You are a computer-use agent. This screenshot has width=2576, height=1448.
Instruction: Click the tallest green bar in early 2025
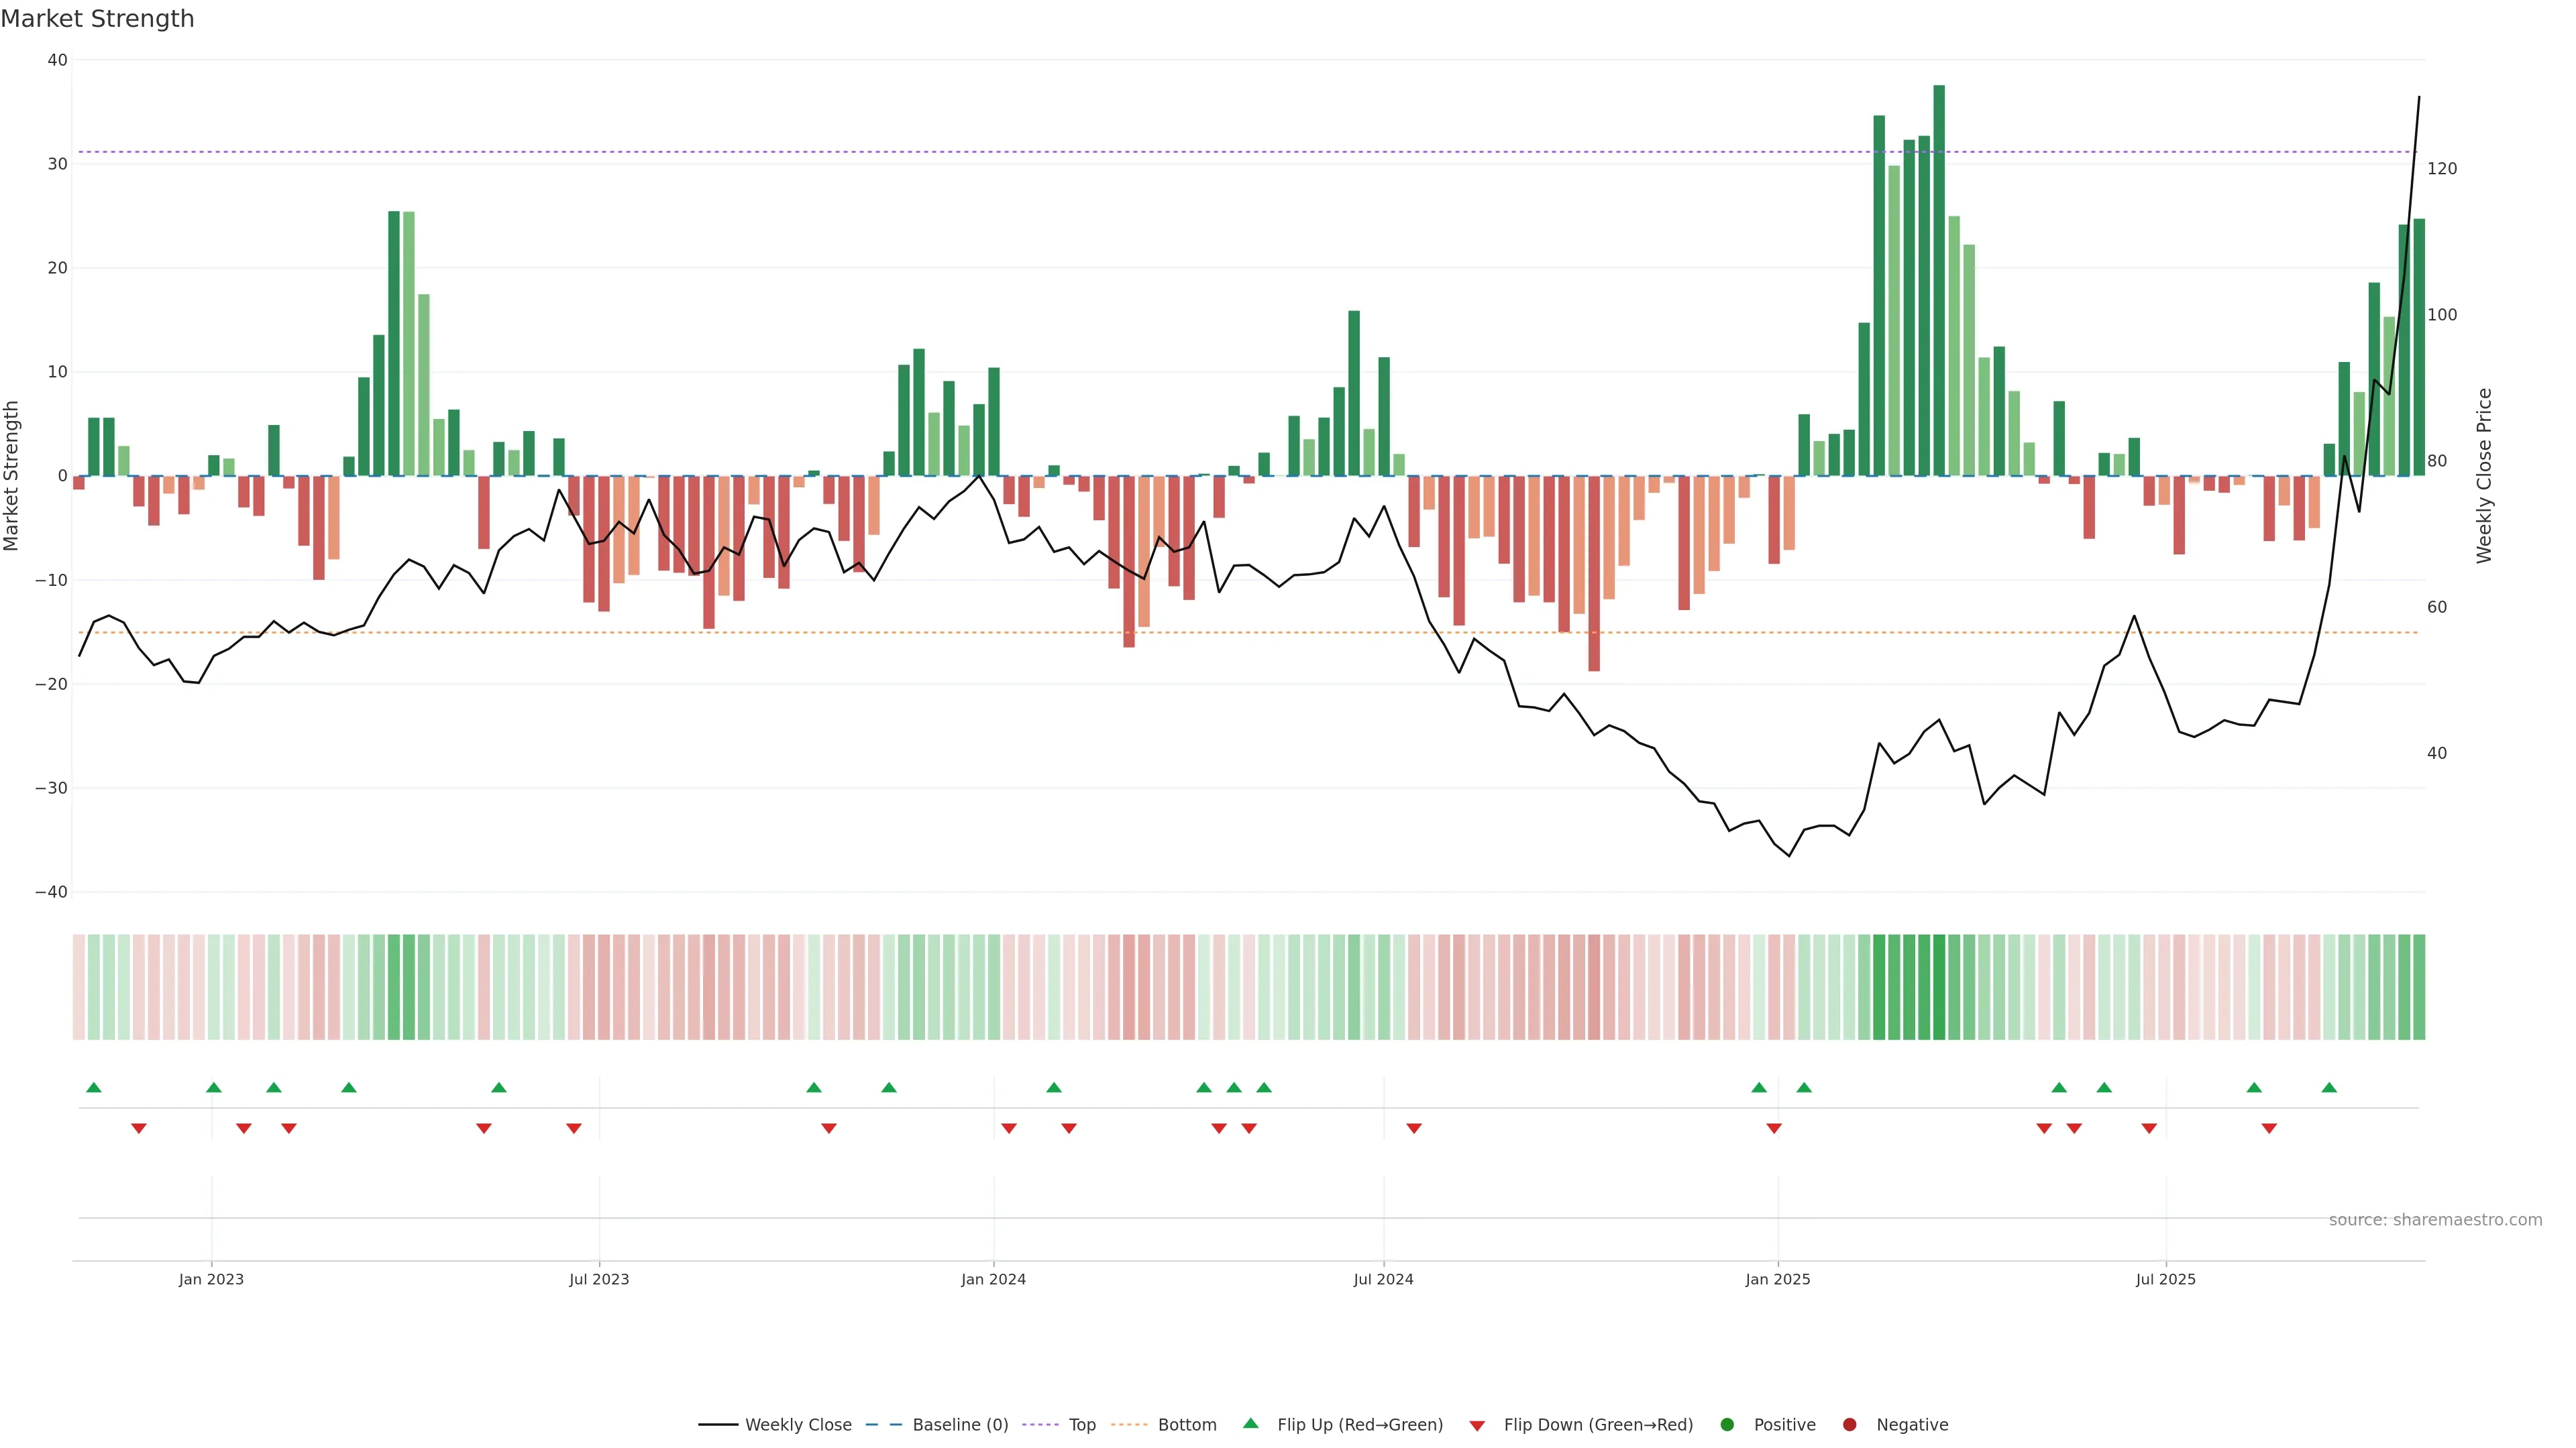coord(1939,280)
